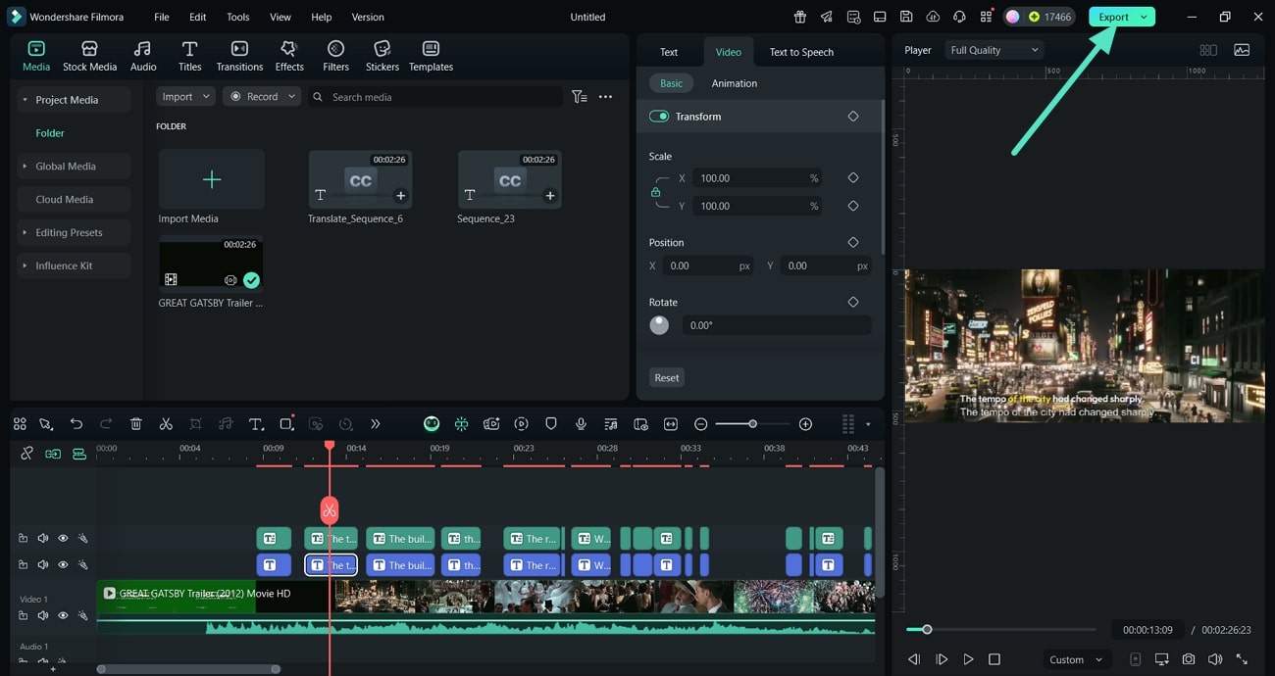Click the Reset button
The image size is (1275, 676).
tap(667, 377)
